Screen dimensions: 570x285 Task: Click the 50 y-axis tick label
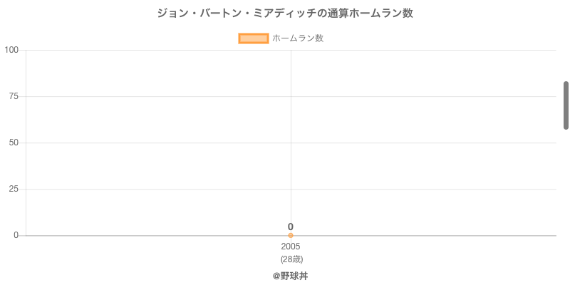point(14,142)
